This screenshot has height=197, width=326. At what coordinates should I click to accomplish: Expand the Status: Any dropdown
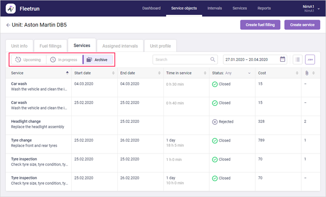point(231,73)
